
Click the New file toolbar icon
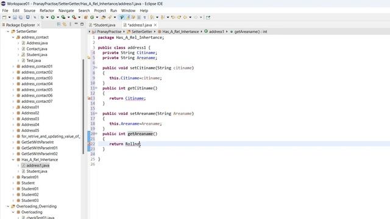click(4, 18)
